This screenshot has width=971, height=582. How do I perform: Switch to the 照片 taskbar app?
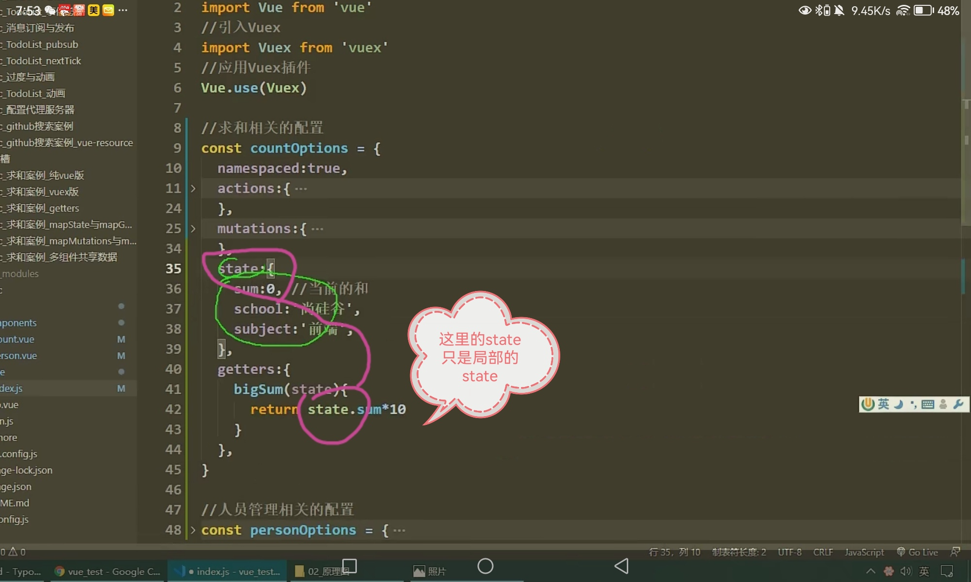430,571
